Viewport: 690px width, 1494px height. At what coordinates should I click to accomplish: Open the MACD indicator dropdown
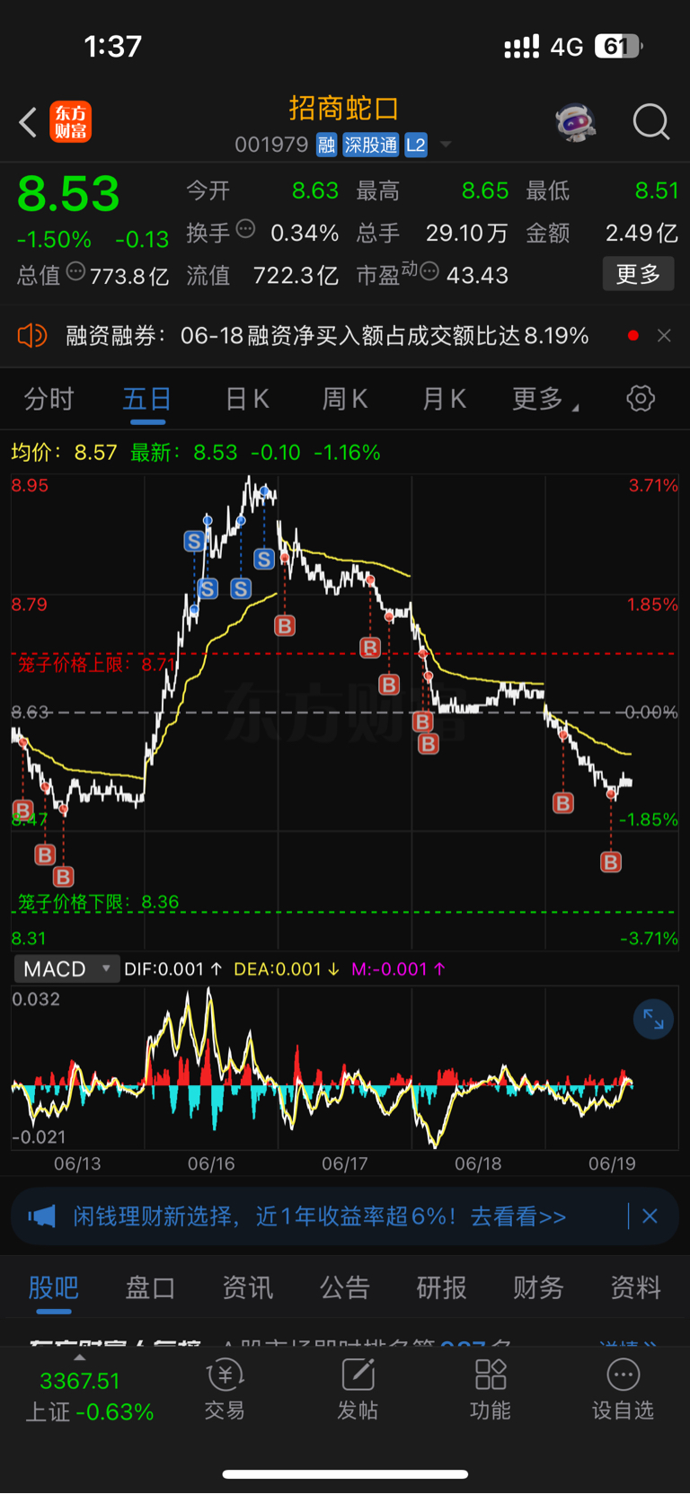click(66, 968)
